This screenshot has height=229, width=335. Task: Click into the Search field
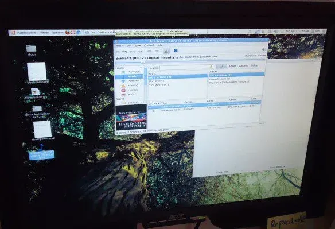(x=186, y=67)
